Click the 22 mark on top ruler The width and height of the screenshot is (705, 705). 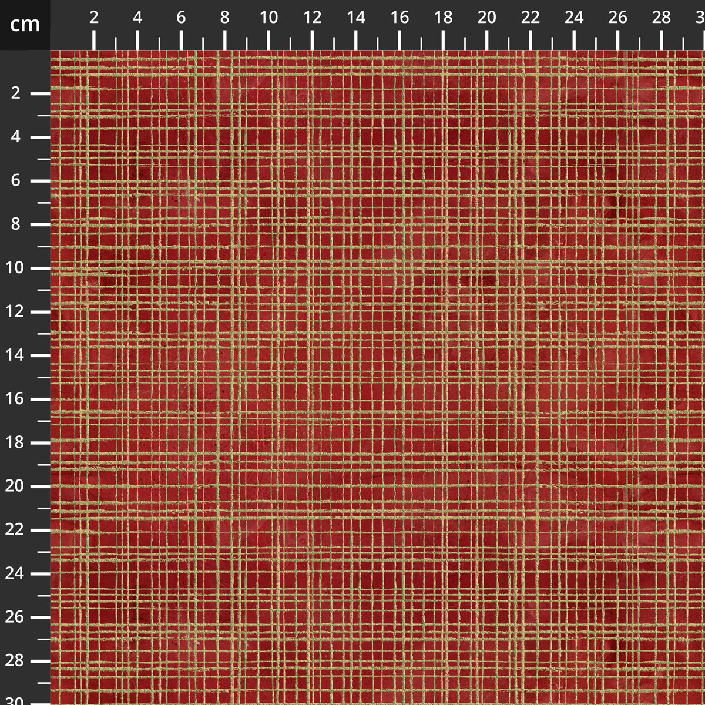pyautogui.click(x=530, y=18)
